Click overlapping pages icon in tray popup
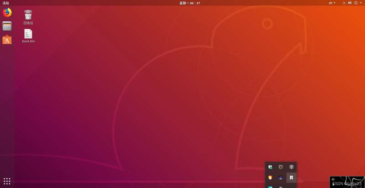 tap(281, 167)
